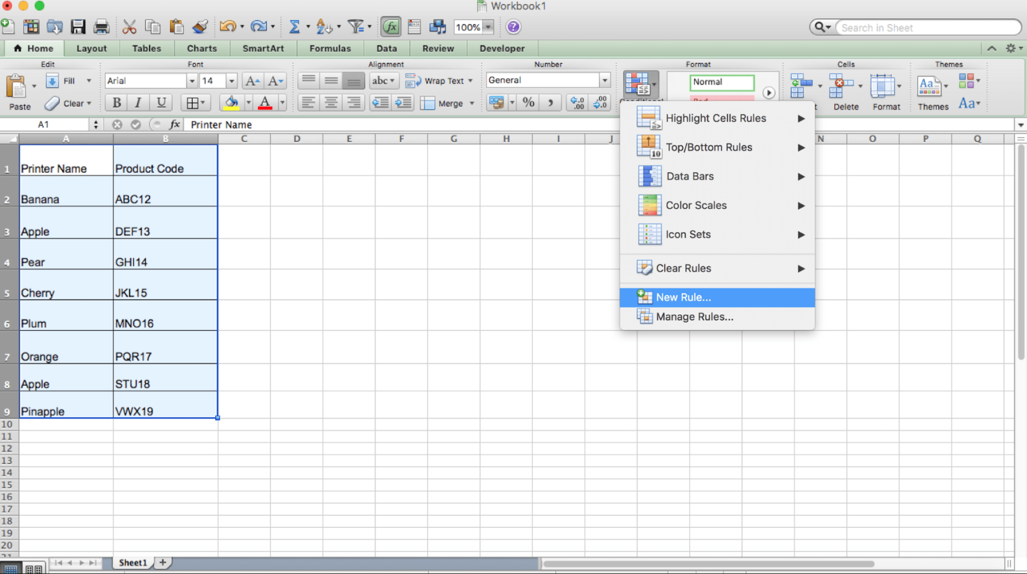Click the Search in Sheet field
This screenshot has width=1027, height=574.
click(926, 28)
